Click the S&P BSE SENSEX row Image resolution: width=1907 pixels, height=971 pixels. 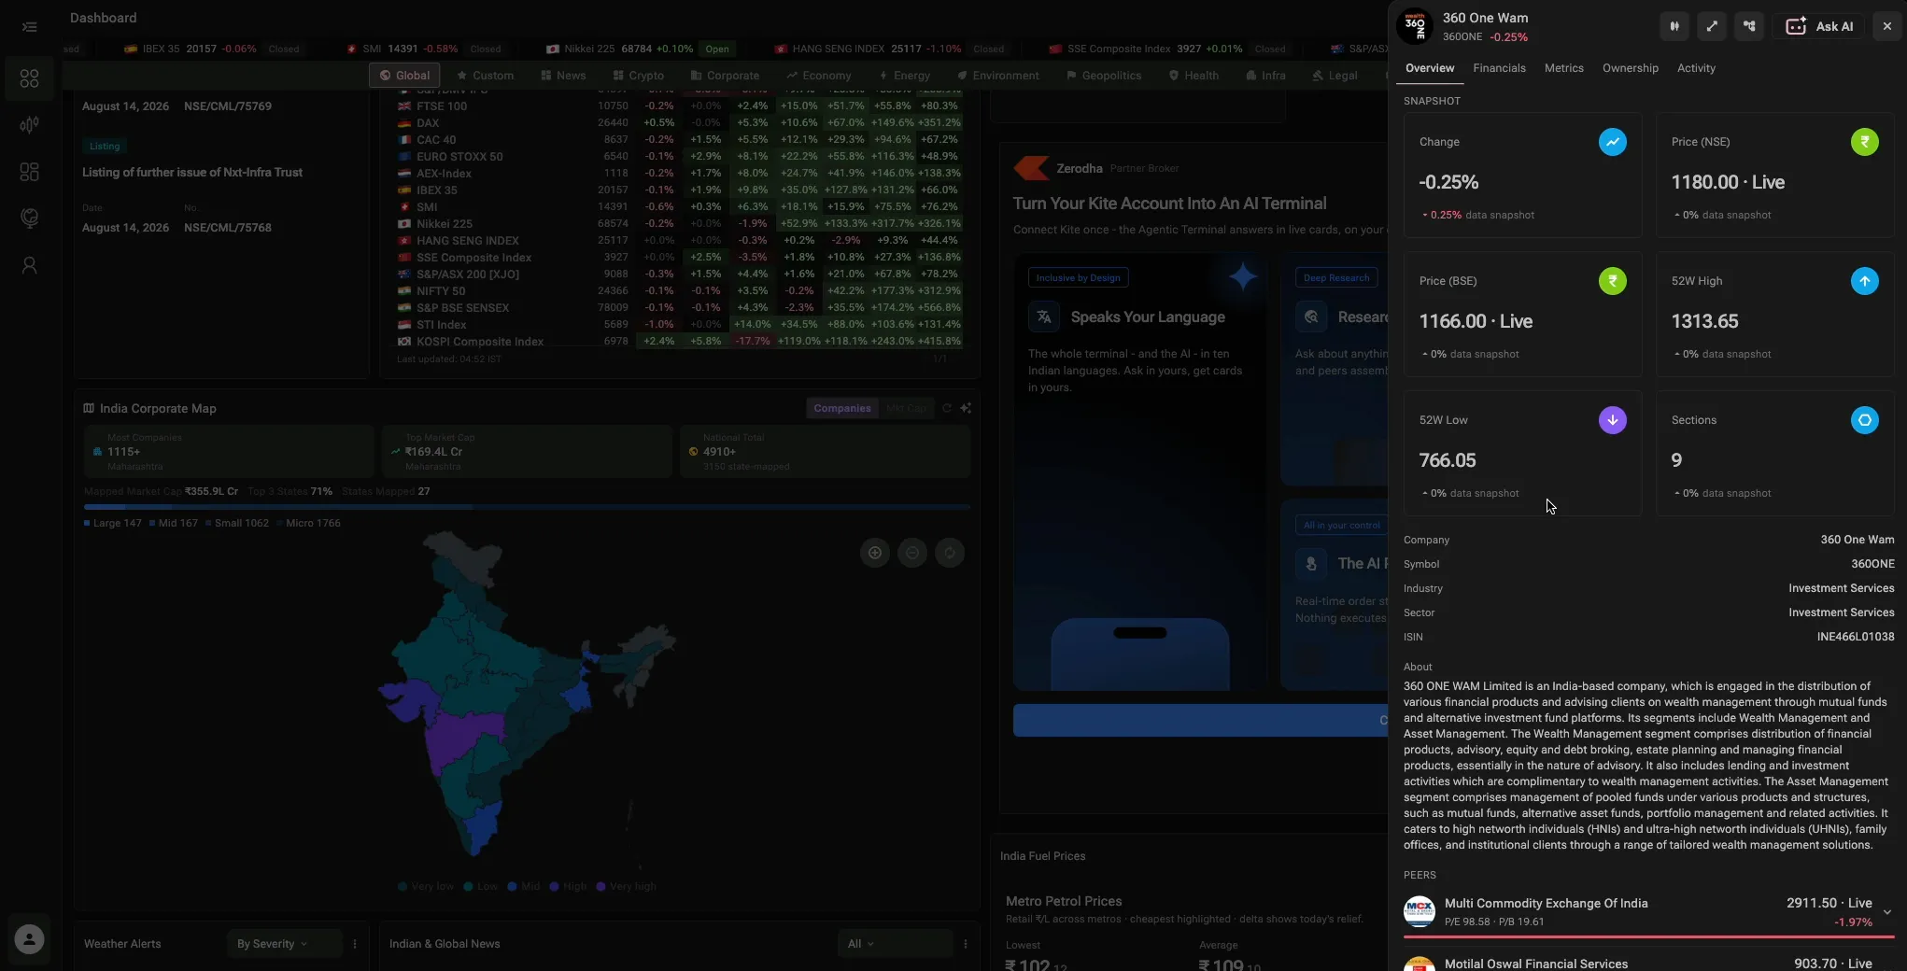tap(679, 307)
